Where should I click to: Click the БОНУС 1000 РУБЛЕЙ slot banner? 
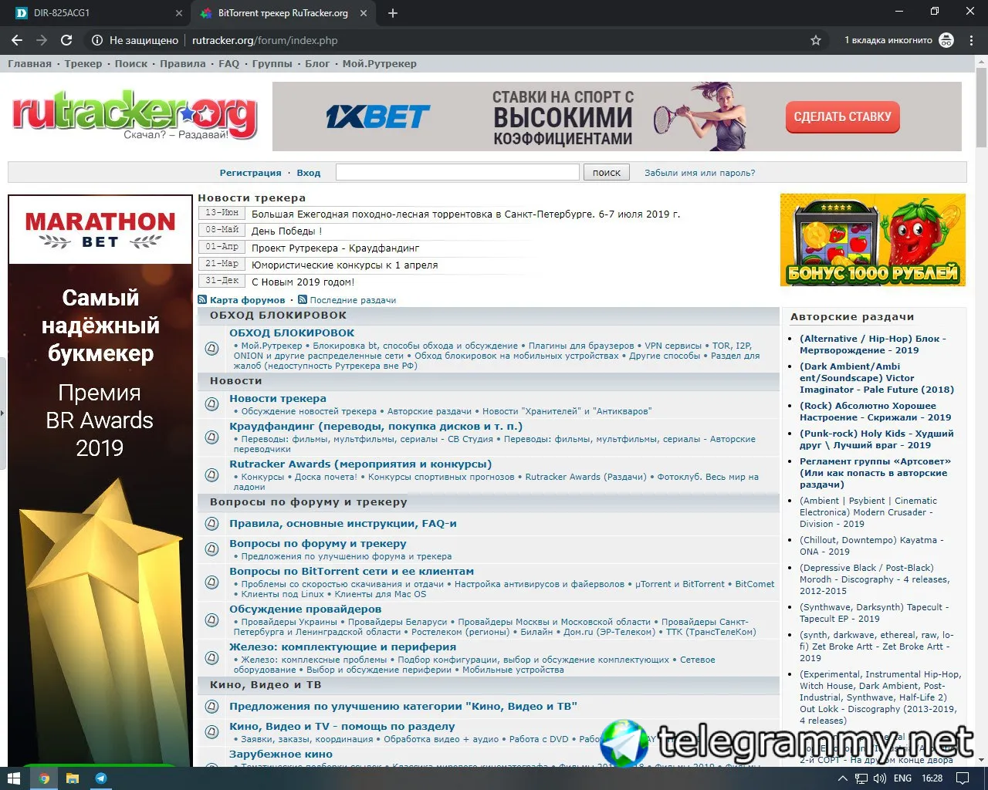tap(873, 240)
